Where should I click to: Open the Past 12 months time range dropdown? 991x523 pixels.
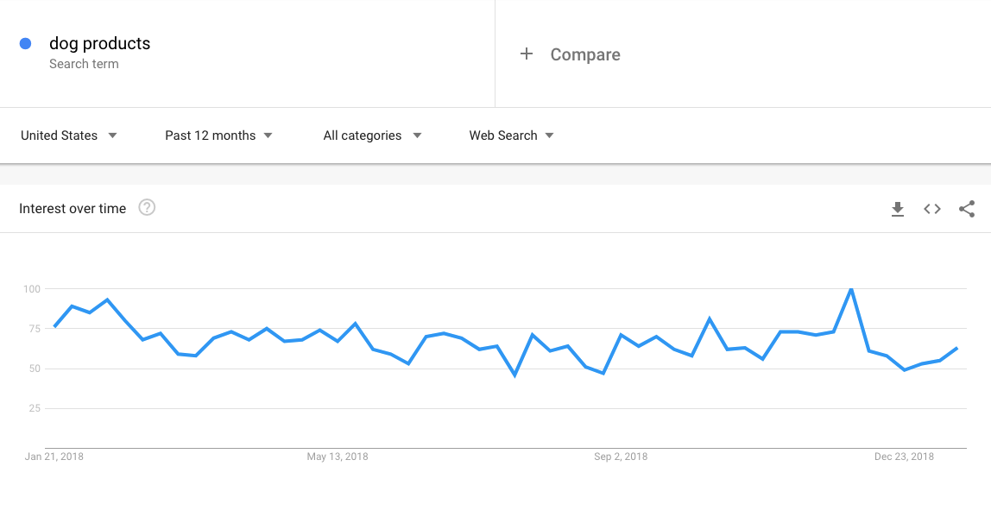[218, 135]
